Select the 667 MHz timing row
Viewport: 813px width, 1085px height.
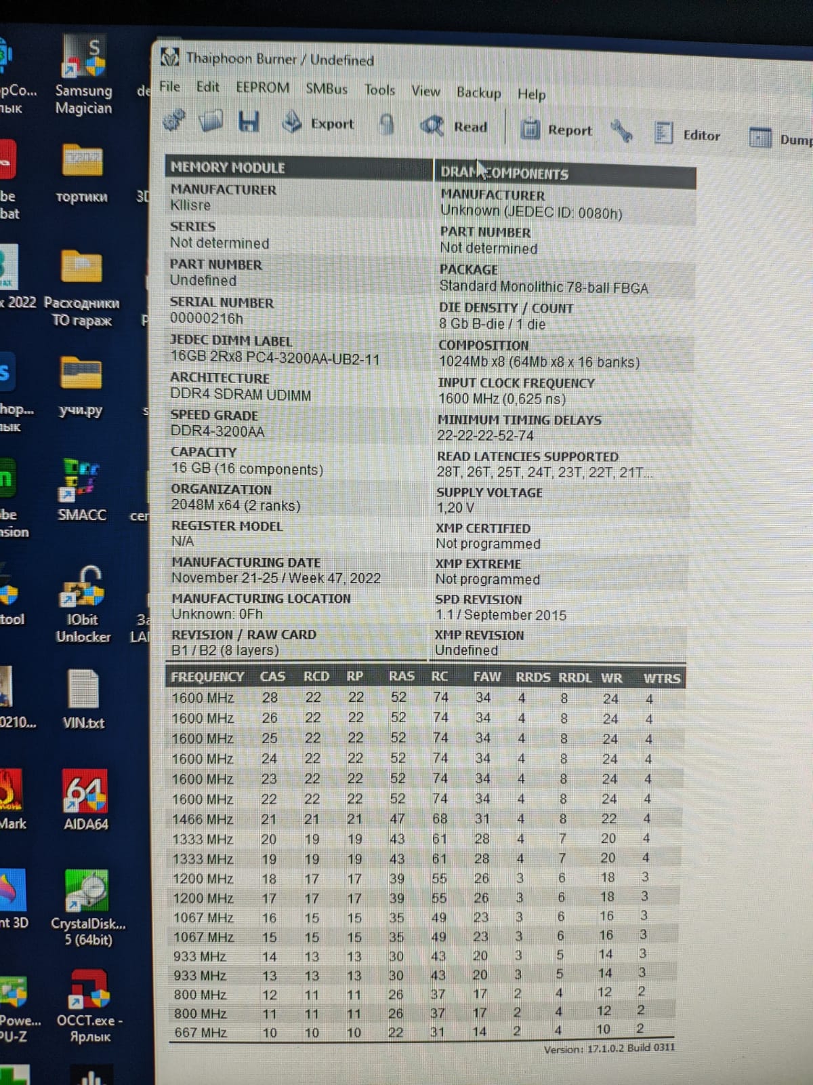[421, 1031]
